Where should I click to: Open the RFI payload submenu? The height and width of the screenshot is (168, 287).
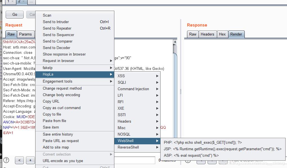pos(137,102)
